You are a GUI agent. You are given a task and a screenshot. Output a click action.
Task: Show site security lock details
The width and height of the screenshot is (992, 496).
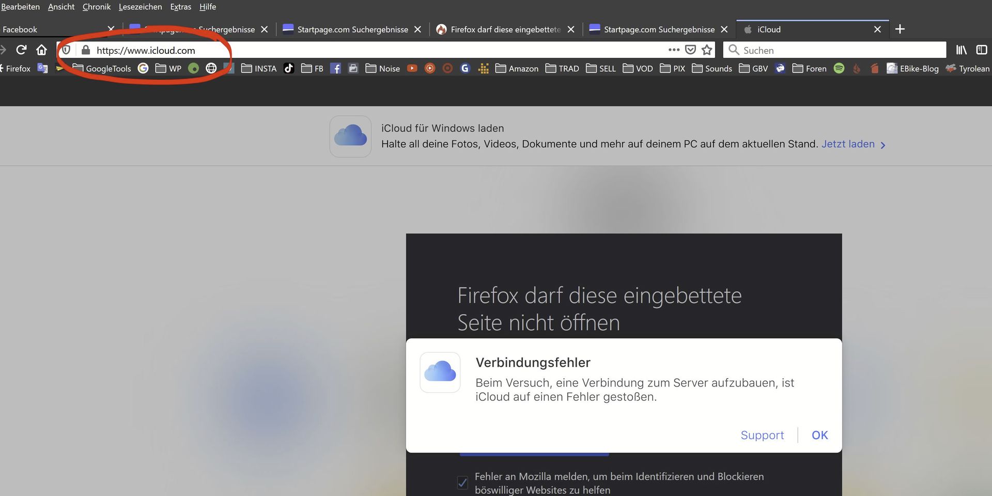(x=86, y=50)
